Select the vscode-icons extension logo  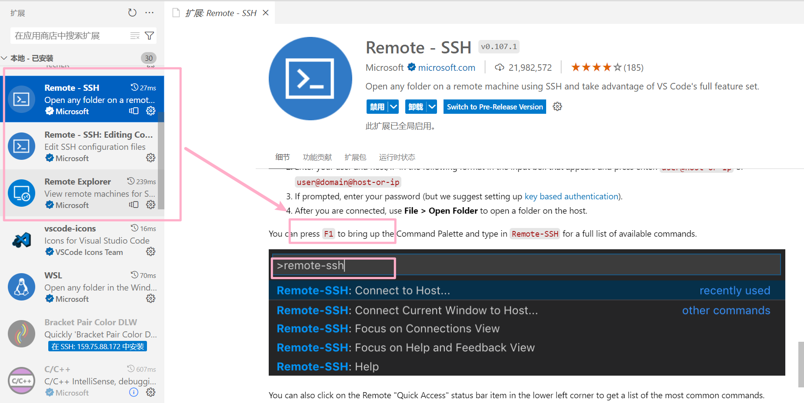(x=22, y=240)
